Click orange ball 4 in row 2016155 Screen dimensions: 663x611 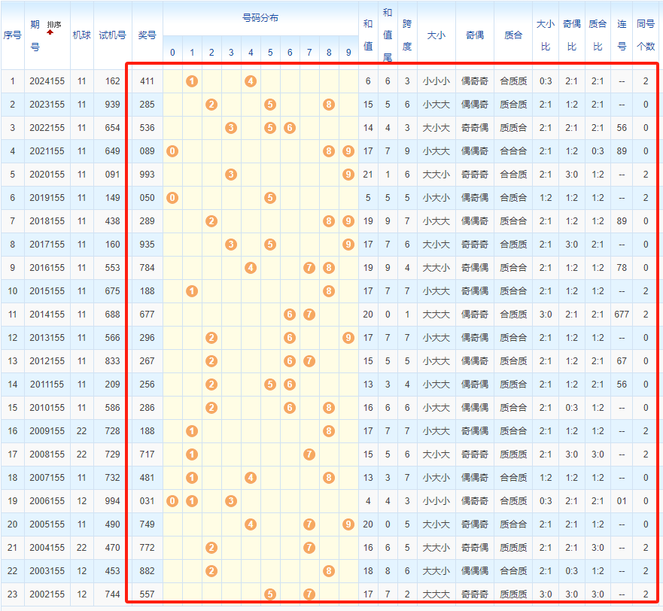(x=251, y=268)
